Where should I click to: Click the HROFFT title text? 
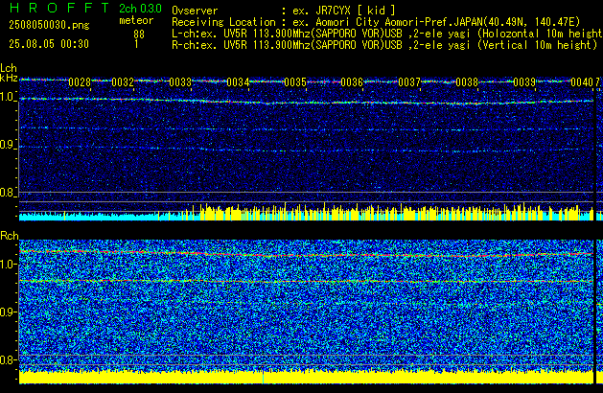pyautogui.click(x=59, y=8)
